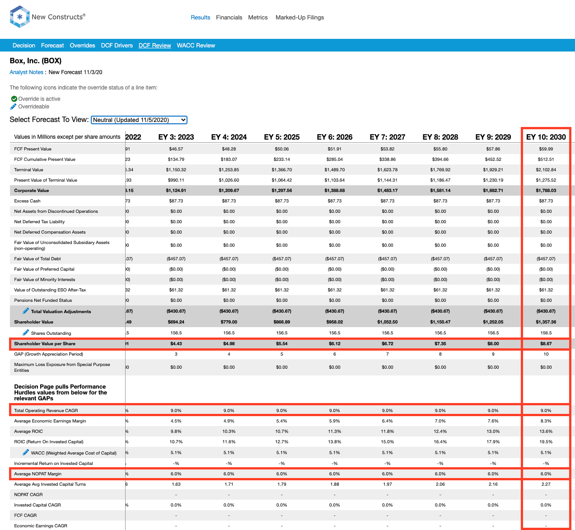This screenshot has height=530, width=575.
Task: Open the DCF Review page
Action: (155, 46)
